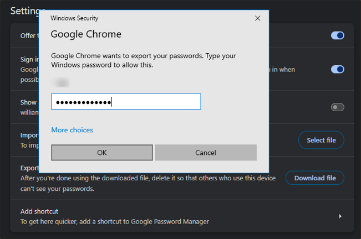Enable the greyed-out Show toggle
This screenshot has width=361, height=239.
coord(337,107)
